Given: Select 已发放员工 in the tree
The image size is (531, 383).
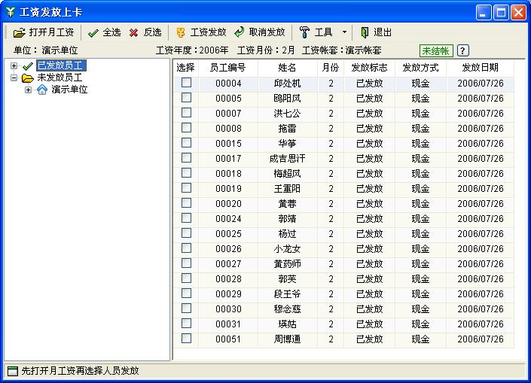Looking at the screenshot, I should tap(61, 65).
